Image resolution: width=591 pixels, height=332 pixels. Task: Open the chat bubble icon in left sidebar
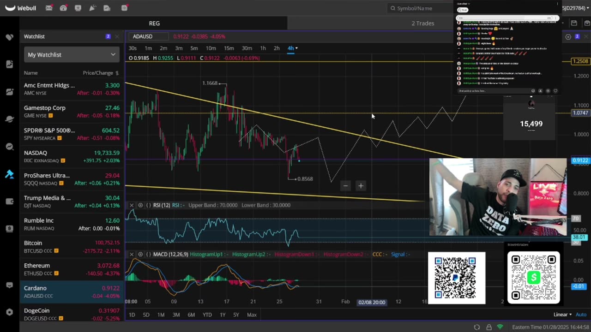(9, 285)
